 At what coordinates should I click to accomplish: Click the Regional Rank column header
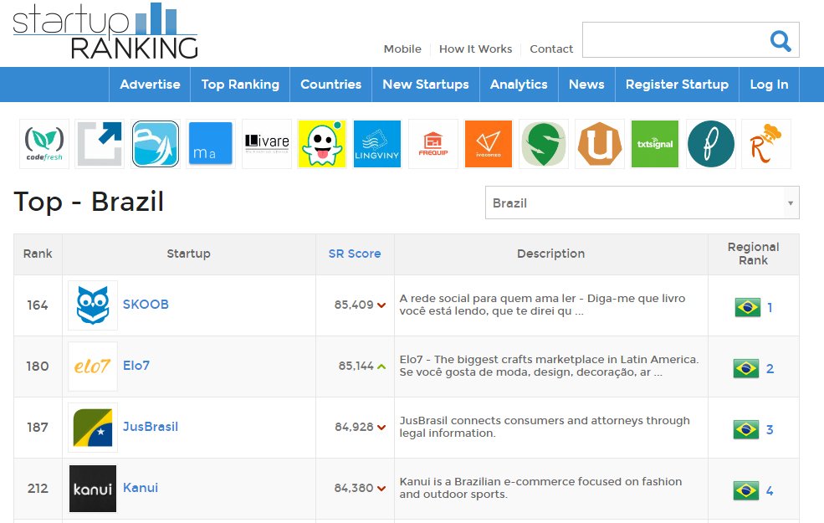click(x=753, y=254)
